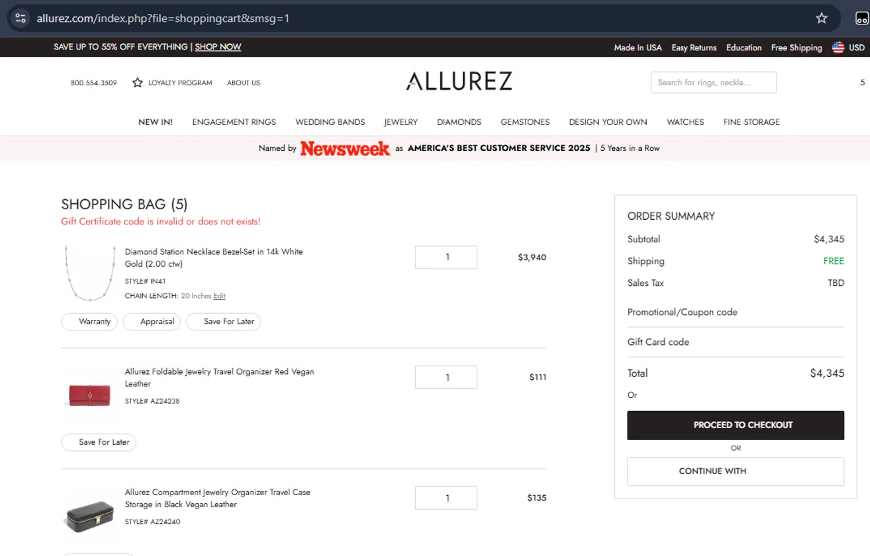
Task: Bookmark this page with the star icon
Action: (821, 18)
